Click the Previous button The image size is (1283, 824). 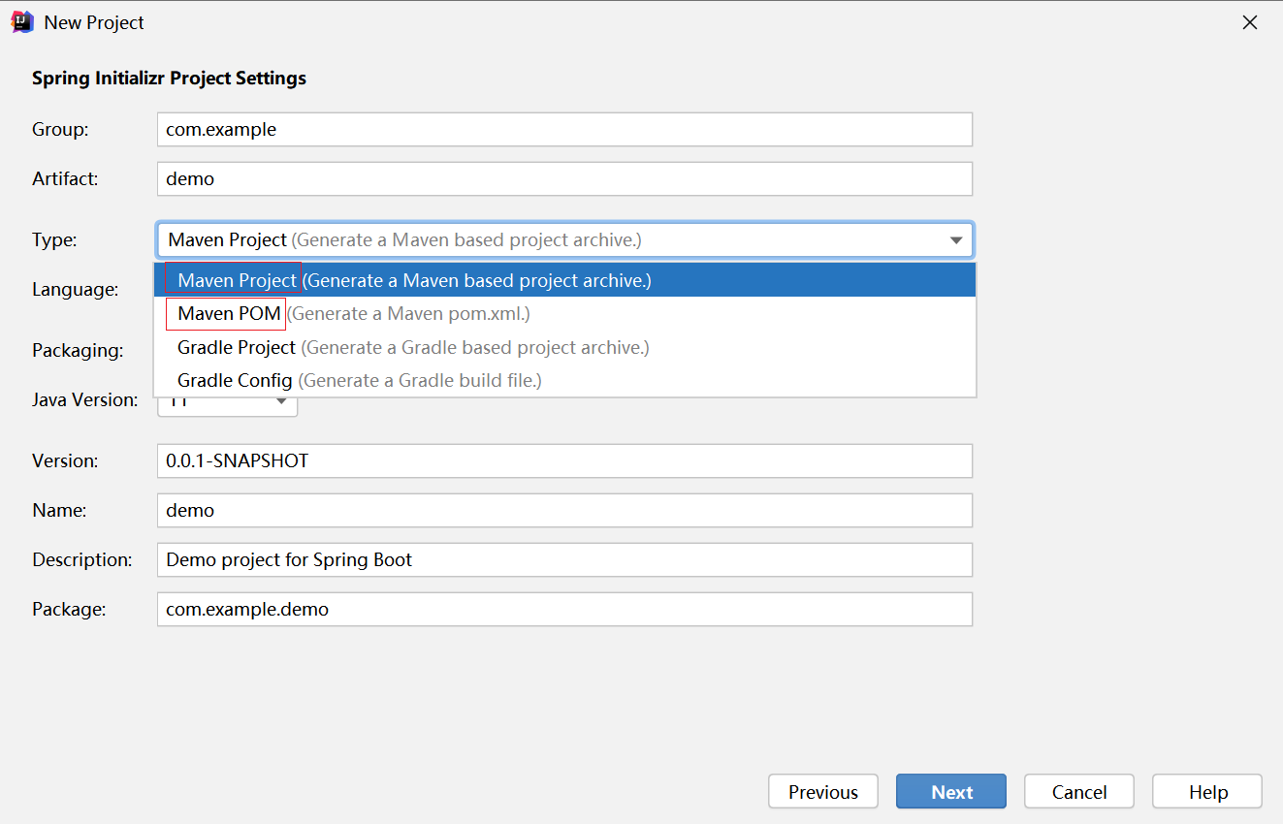(x=822, y=791)
